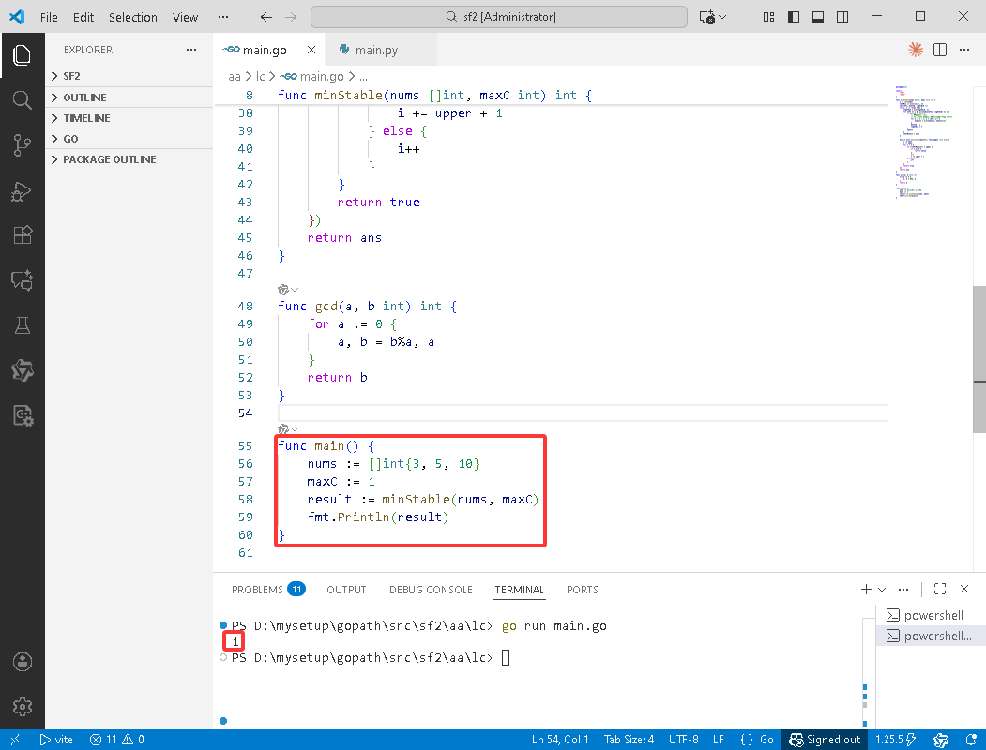Open the Edit menu
The width and height of the screenshot is (986, 750).
click(83, 17)
